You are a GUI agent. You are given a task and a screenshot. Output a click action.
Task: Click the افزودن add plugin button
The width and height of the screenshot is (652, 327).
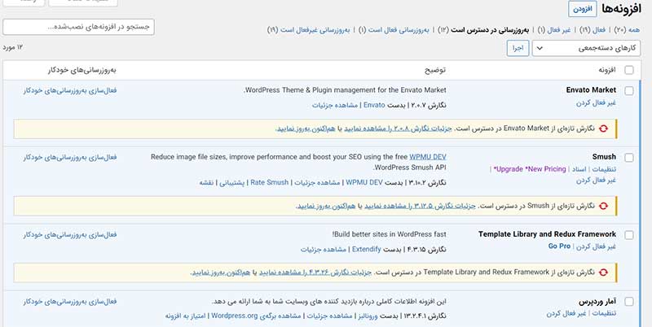583,9
